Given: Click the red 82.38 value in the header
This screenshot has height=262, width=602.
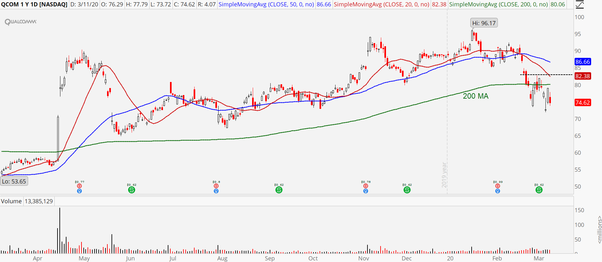Looking at the screenshot, I should pyautogui.click(x=439, y=4).
